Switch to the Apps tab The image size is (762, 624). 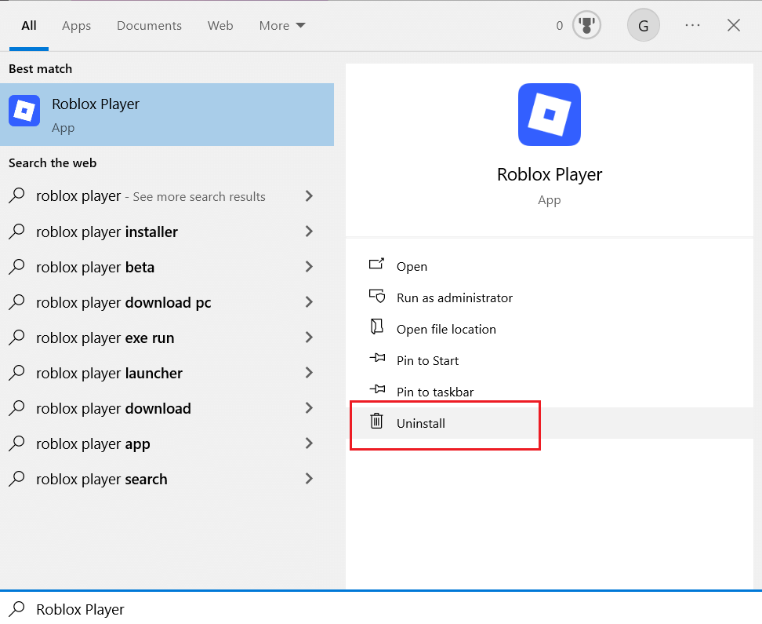coord(76,25)
